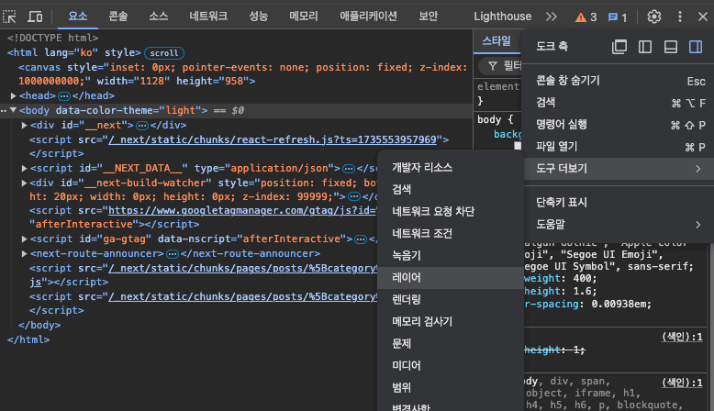Expand the div id __next node
714x411 pixels.
24,125
